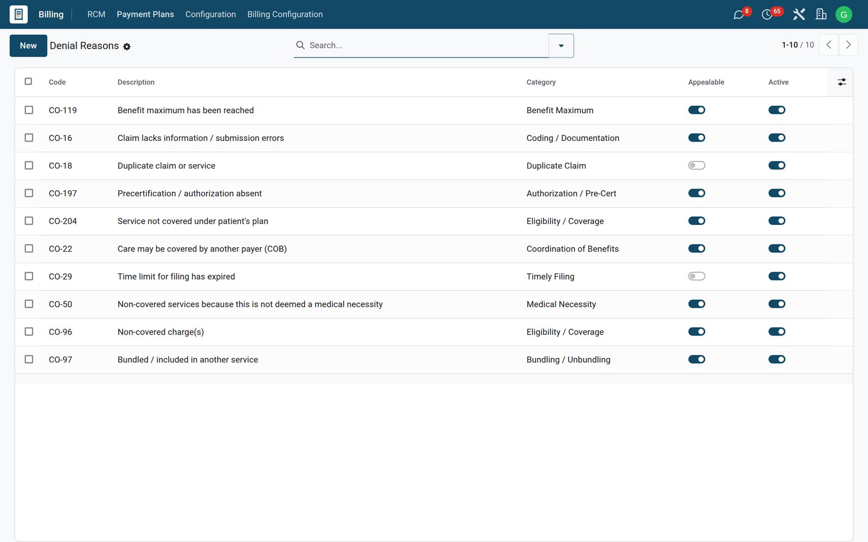Click the gear icon beside Denial Reasons

(127, 47)
